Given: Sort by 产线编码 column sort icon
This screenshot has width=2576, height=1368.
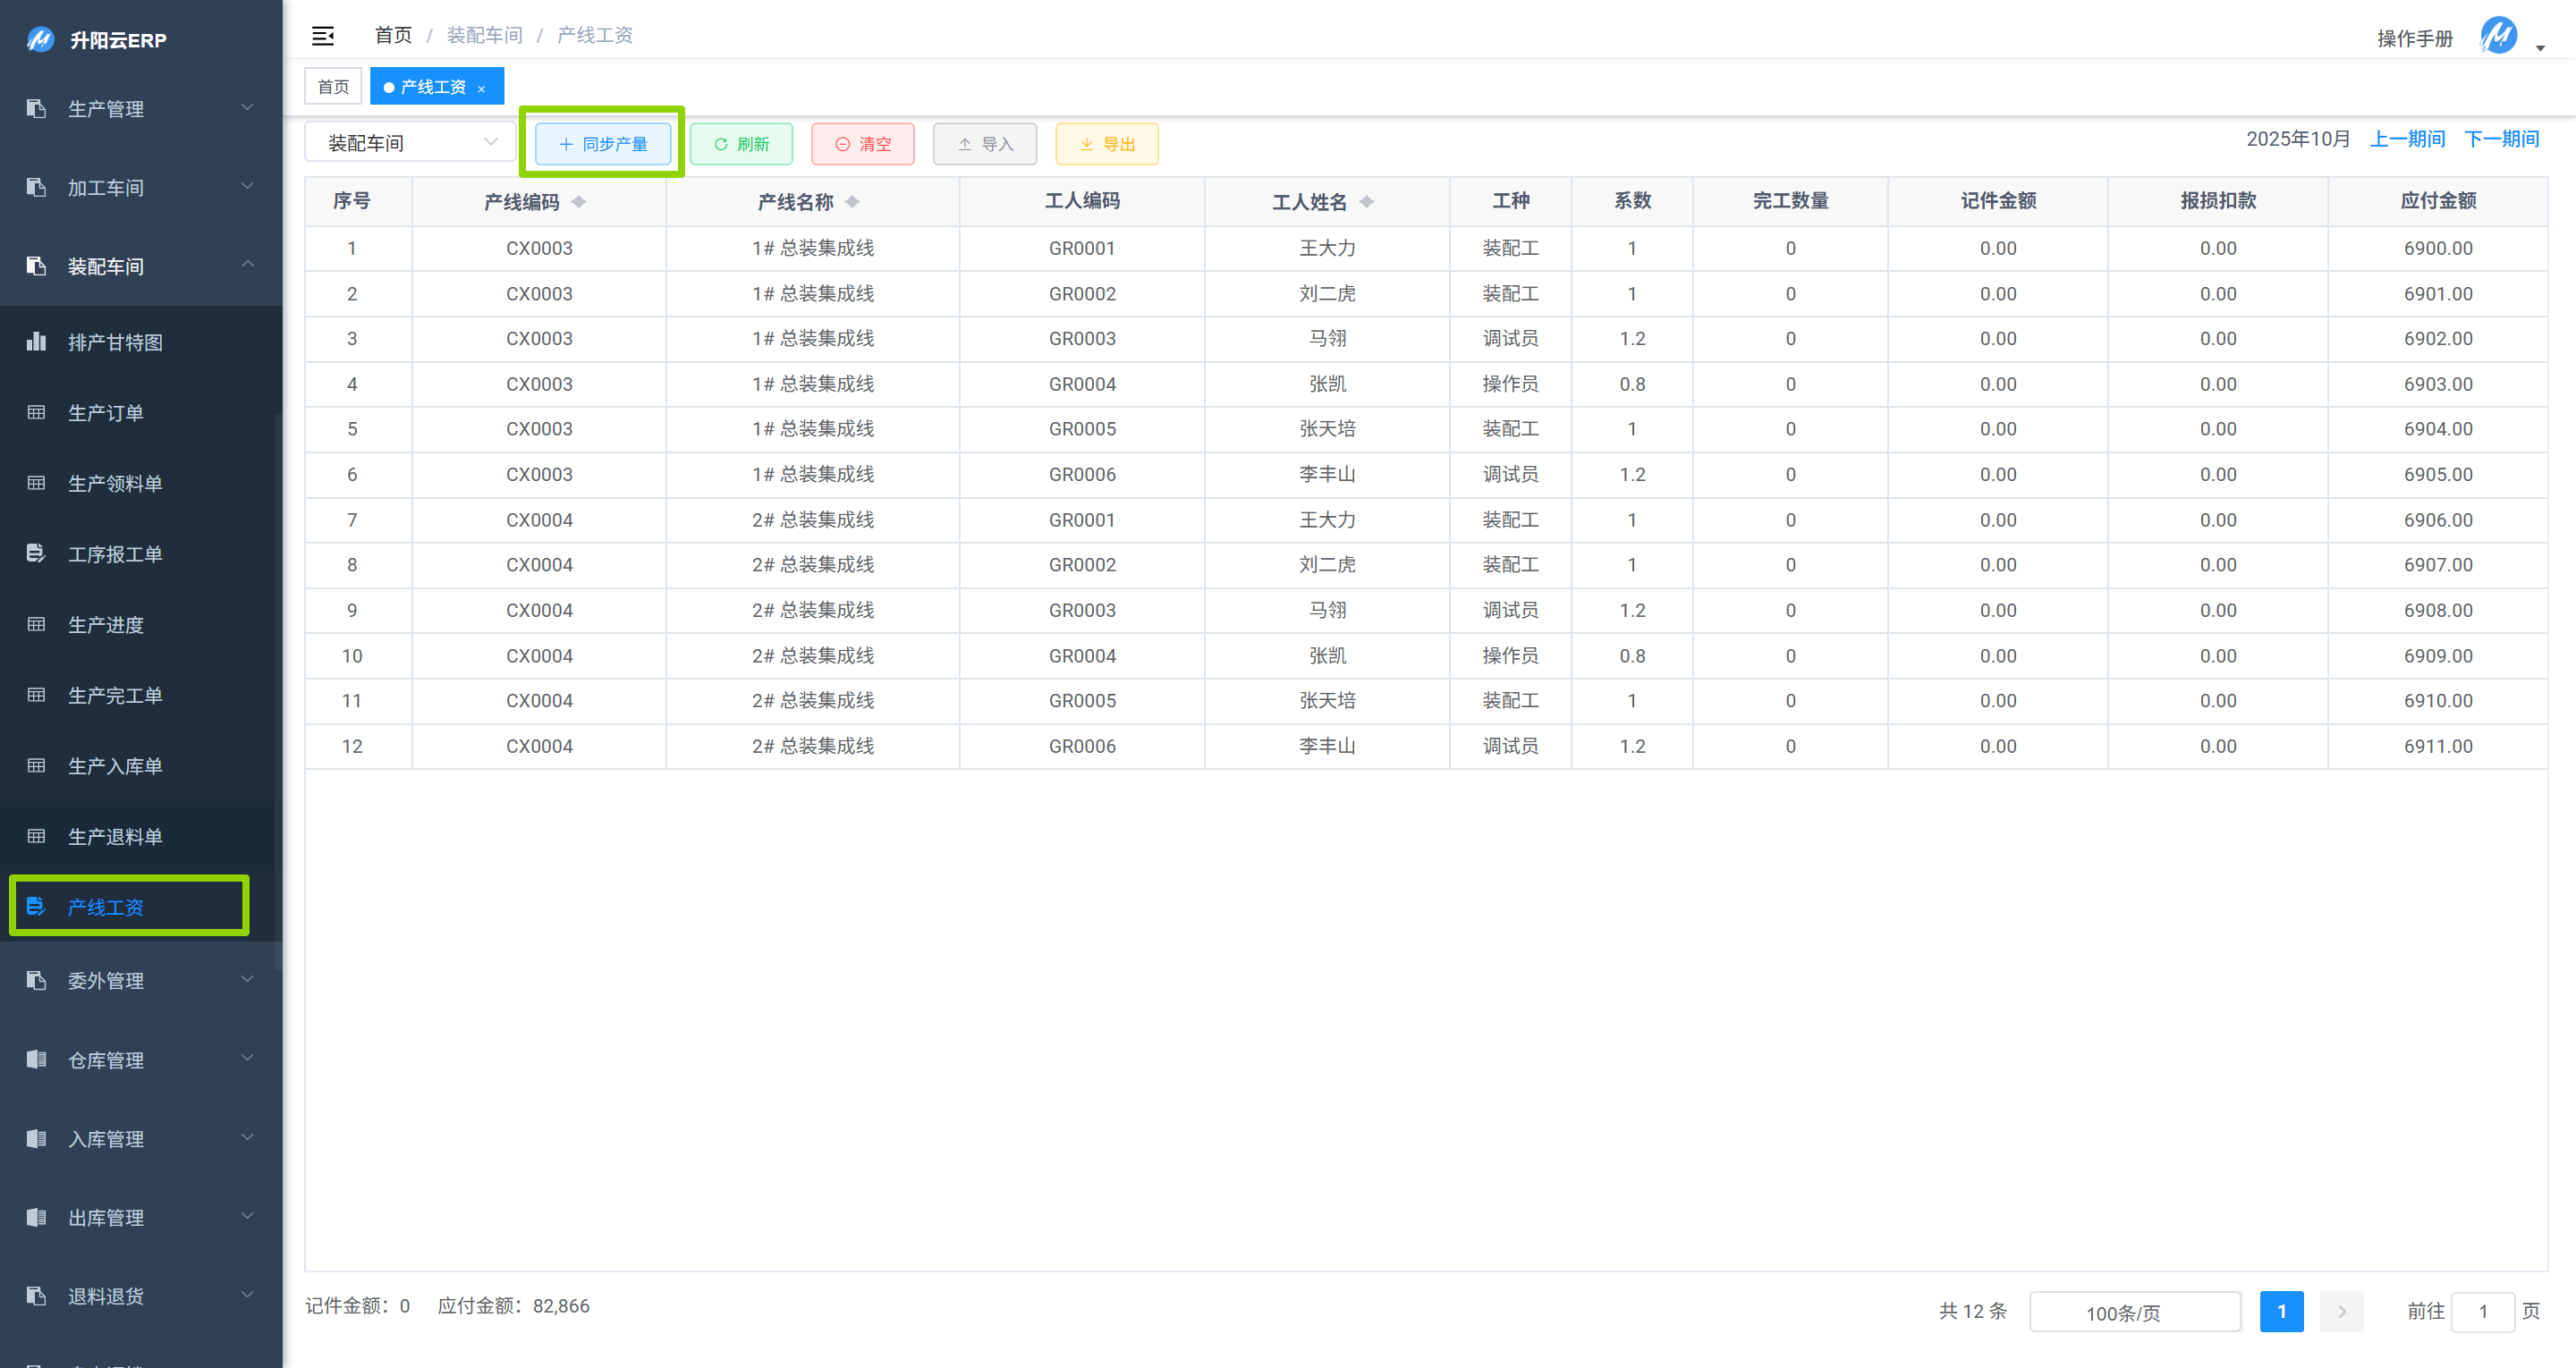Looking at the screenshot, I should point(579,202).
